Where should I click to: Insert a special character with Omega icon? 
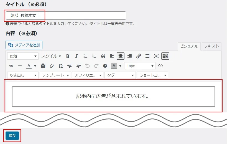click(x=60, y=66)
